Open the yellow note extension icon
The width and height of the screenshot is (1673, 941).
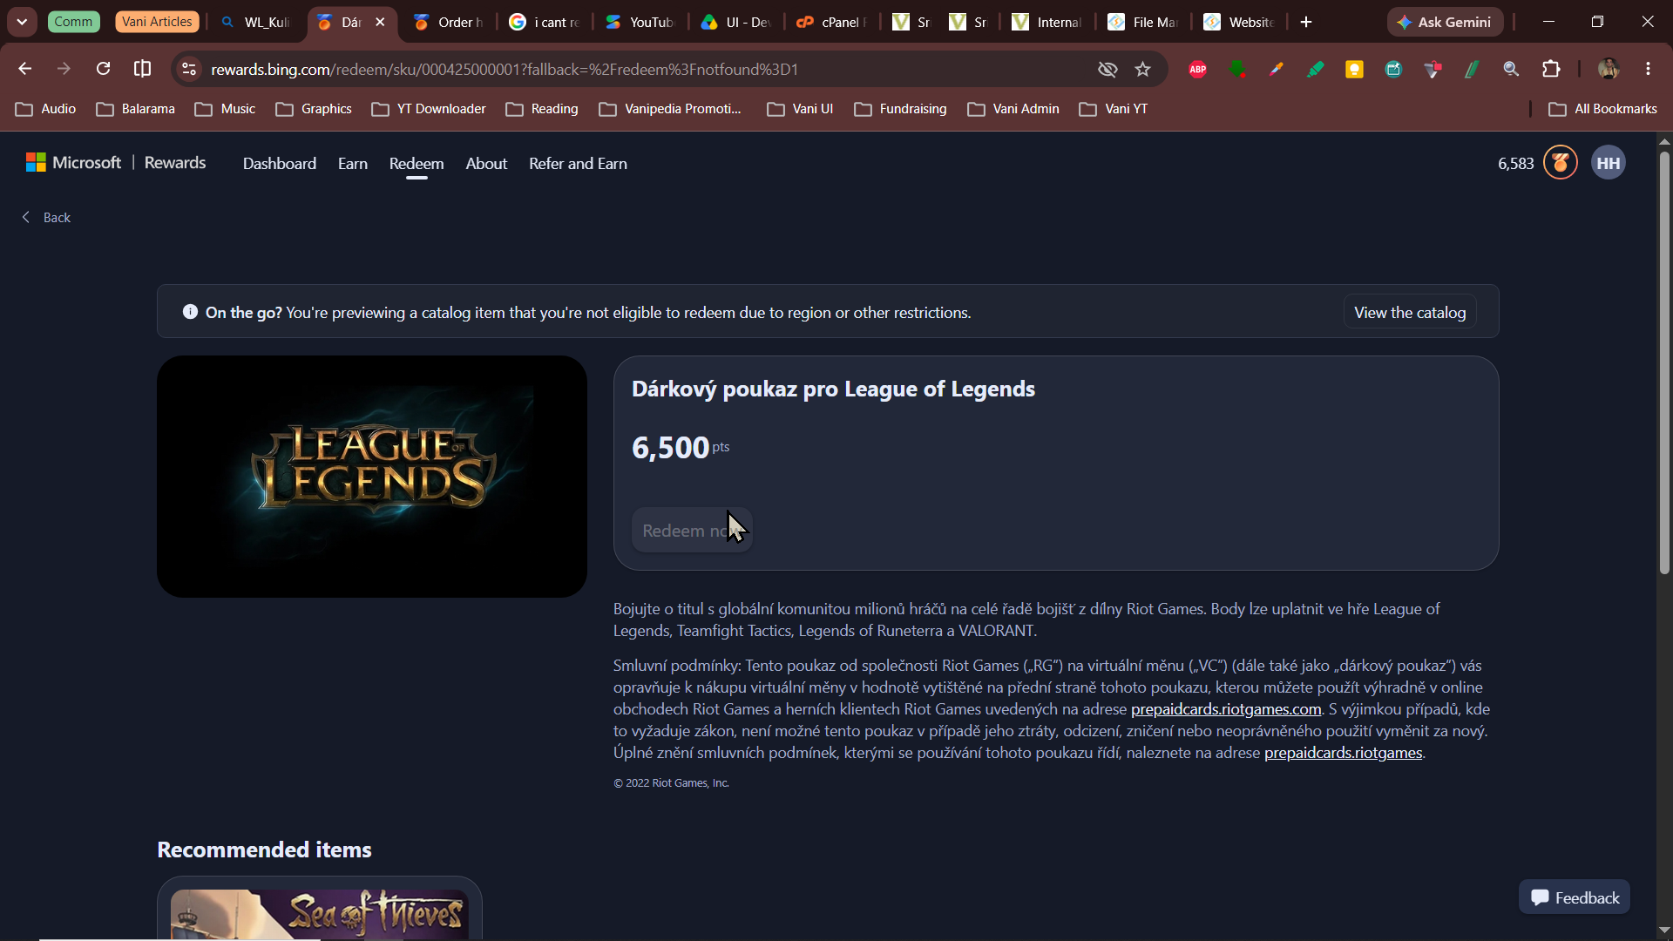(x=1354, y=69)
